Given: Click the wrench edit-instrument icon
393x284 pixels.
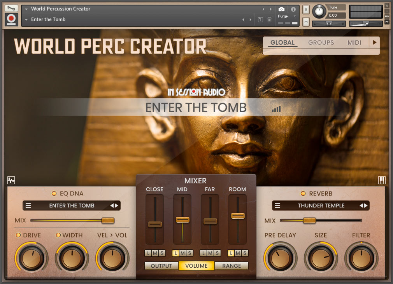Looking at the screenshot, I should tap(11, 8).
